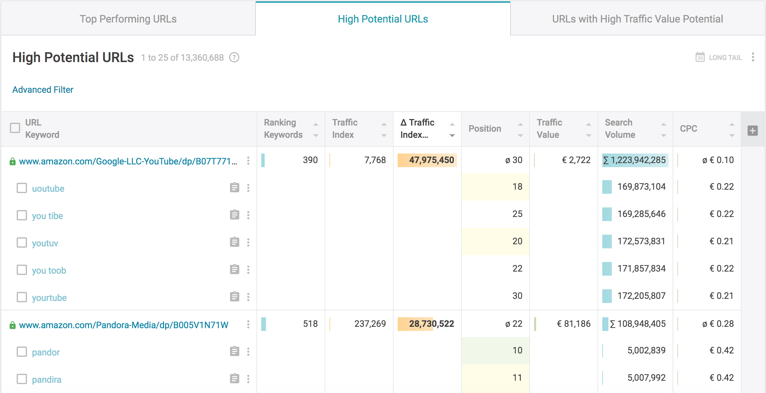The width and height of the screenshot is (766, 393).
Task: Click the clipboard icon for you toob
Action: point(234,270)
